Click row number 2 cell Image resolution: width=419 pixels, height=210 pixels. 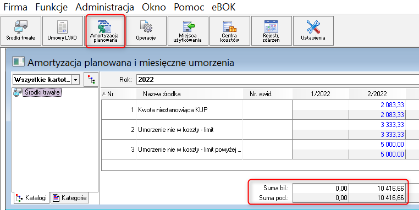(x=119, y=130)
